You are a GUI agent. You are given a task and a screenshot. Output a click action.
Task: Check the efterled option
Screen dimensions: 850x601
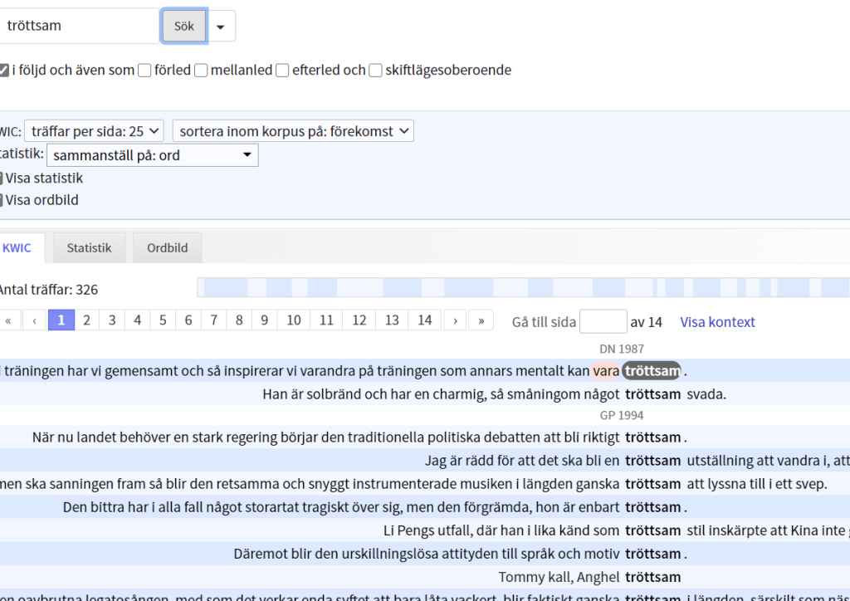tap(282, 71)
